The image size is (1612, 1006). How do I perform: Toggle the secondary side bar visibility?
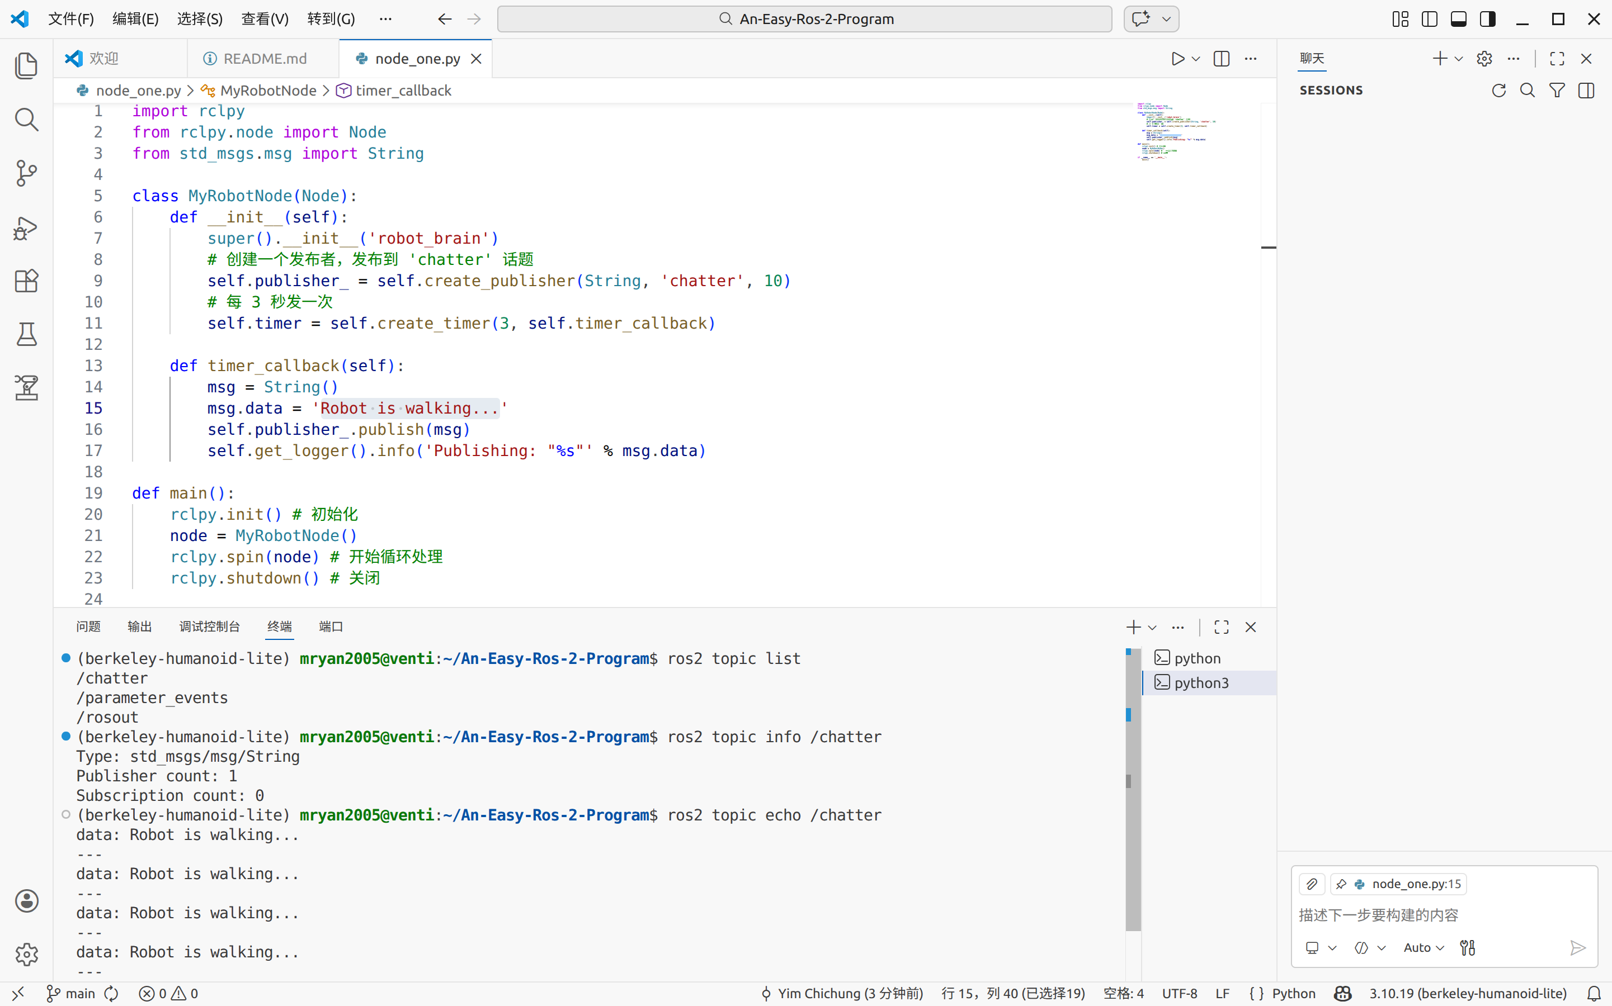(1487, 18)
